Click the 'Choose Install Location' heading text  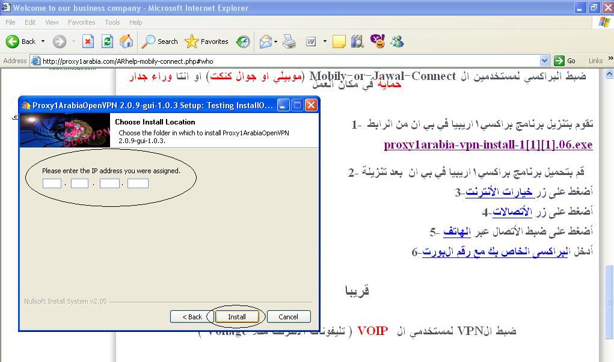[x=155, y=121]
